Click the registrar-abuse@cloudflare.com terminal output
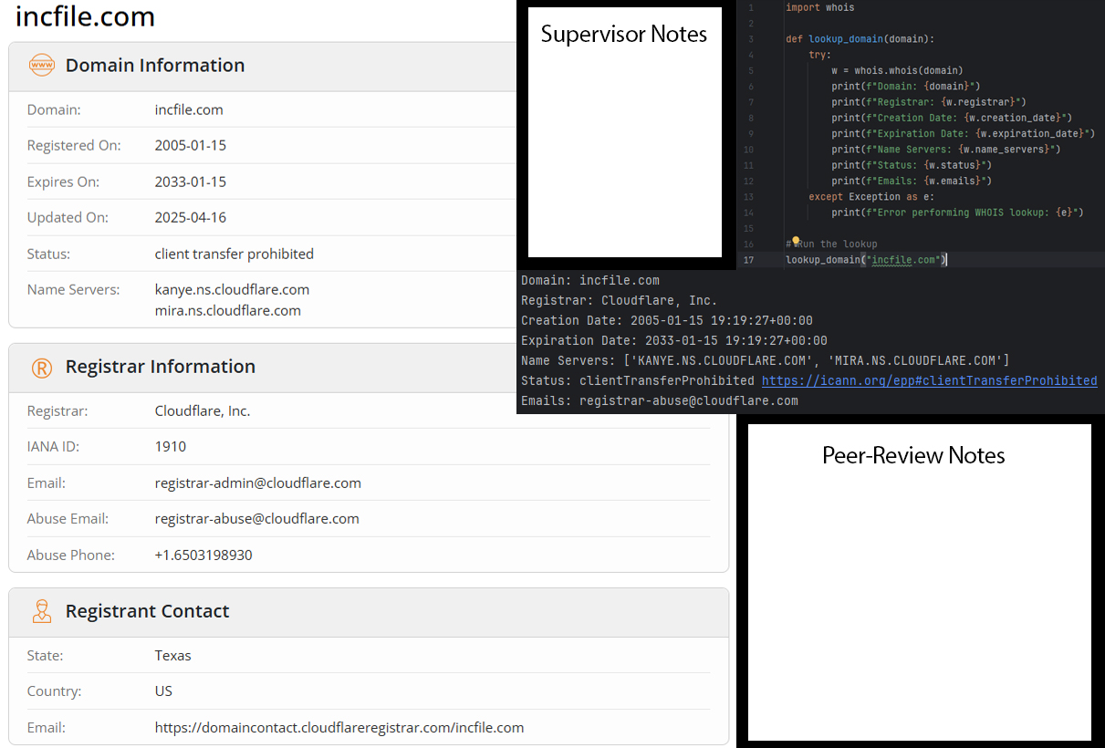The height and width of the screenshot is (748, 1105). (688, 400)
